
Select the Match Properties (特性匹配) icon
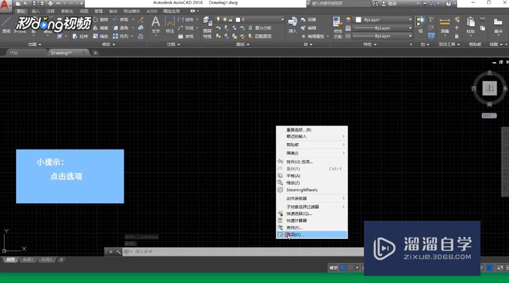(338, 23)
